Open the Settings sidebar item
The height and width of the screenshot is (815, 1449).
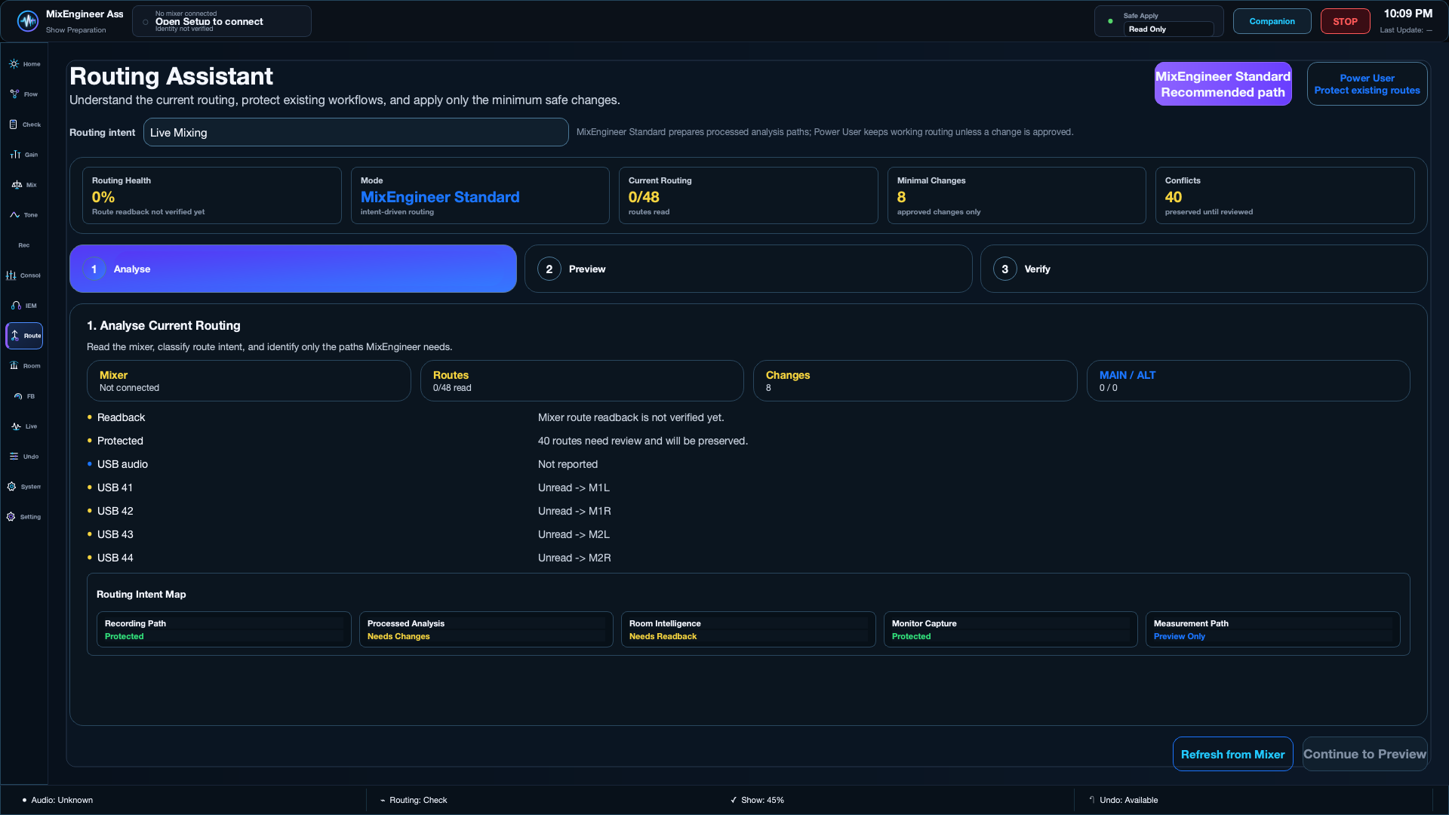click(x=24, y=517)
